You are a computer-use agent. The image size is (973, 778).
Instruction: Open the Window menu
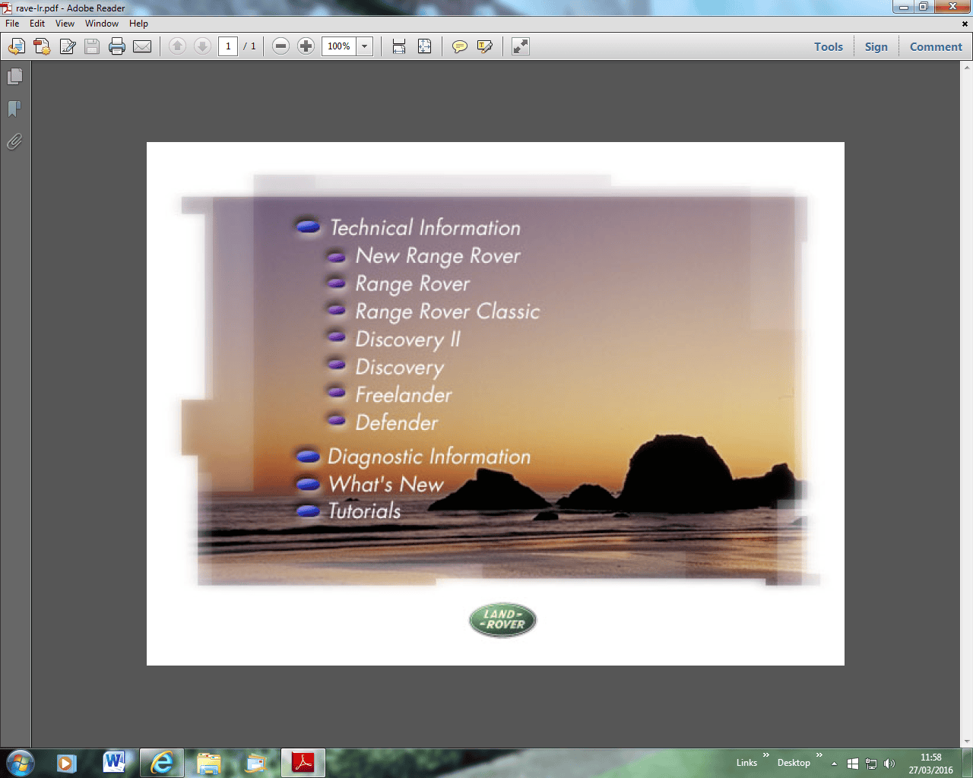point(102,24)
